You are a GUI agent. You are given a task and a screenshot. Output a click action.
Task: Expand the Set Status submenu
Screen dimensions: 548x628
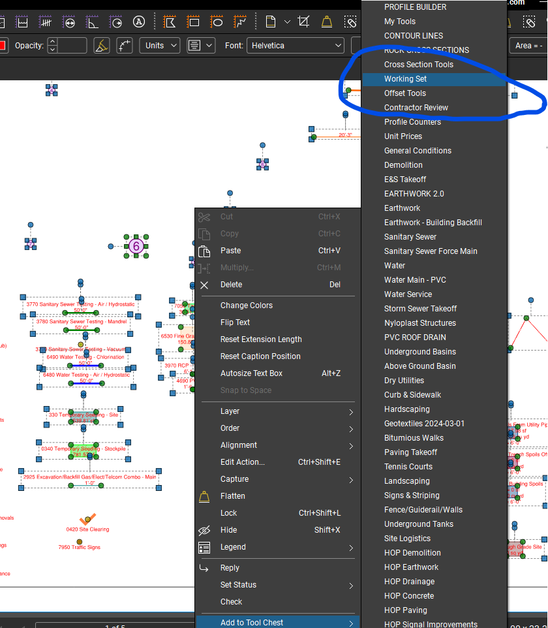[278, 585]
